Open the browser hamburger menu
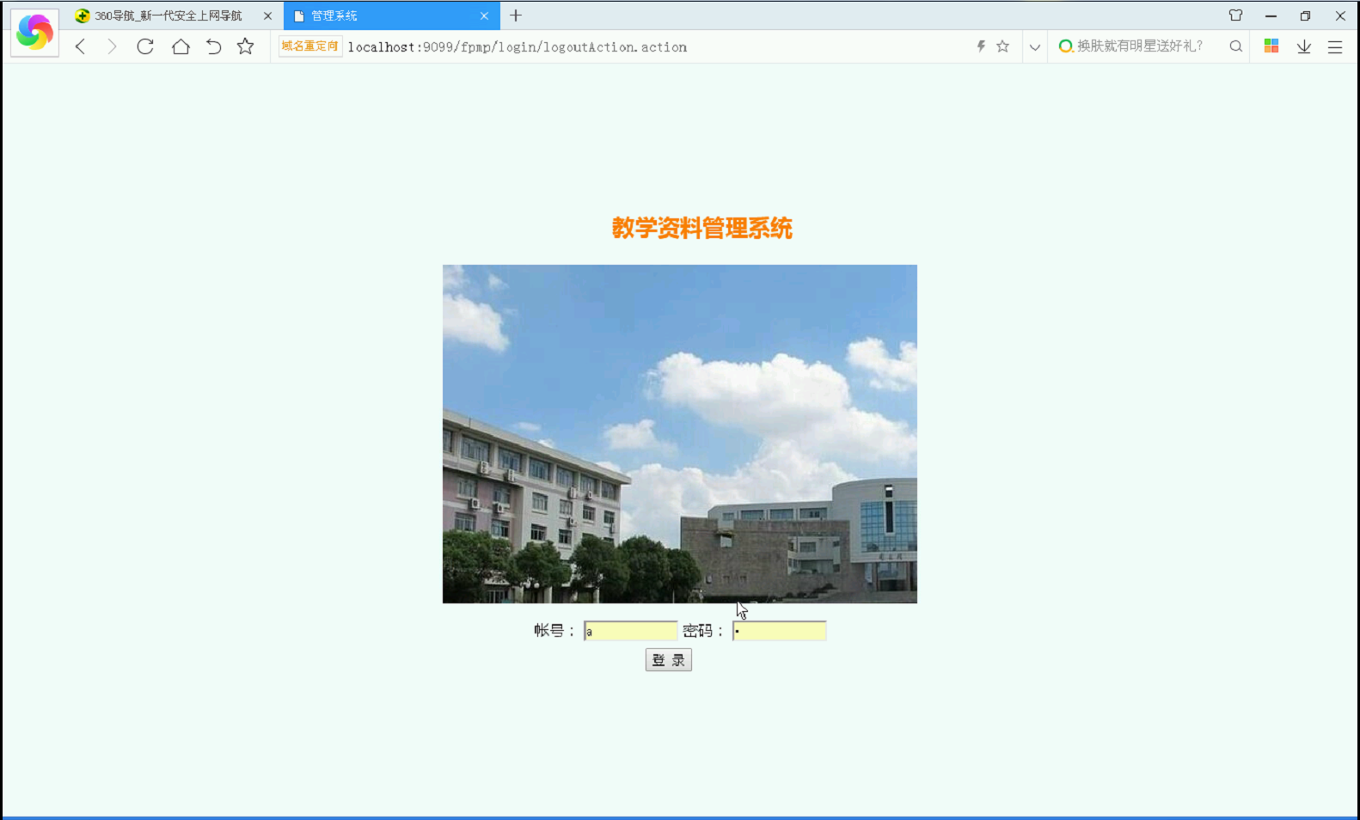 click(1335, 47)
